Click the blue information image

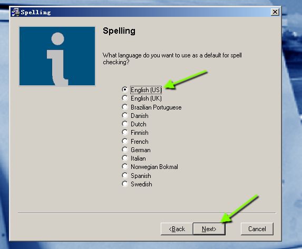pos(57,56)
